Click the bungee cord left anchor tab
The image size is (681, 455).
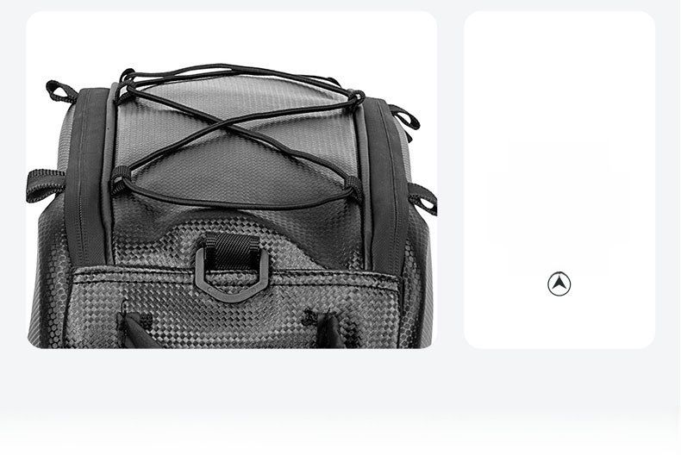[121, 179]
